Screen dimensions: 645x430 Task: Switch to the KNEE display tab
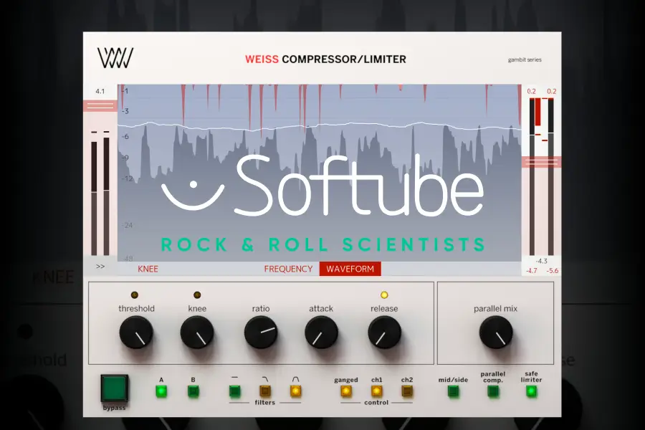click(148, 269)
